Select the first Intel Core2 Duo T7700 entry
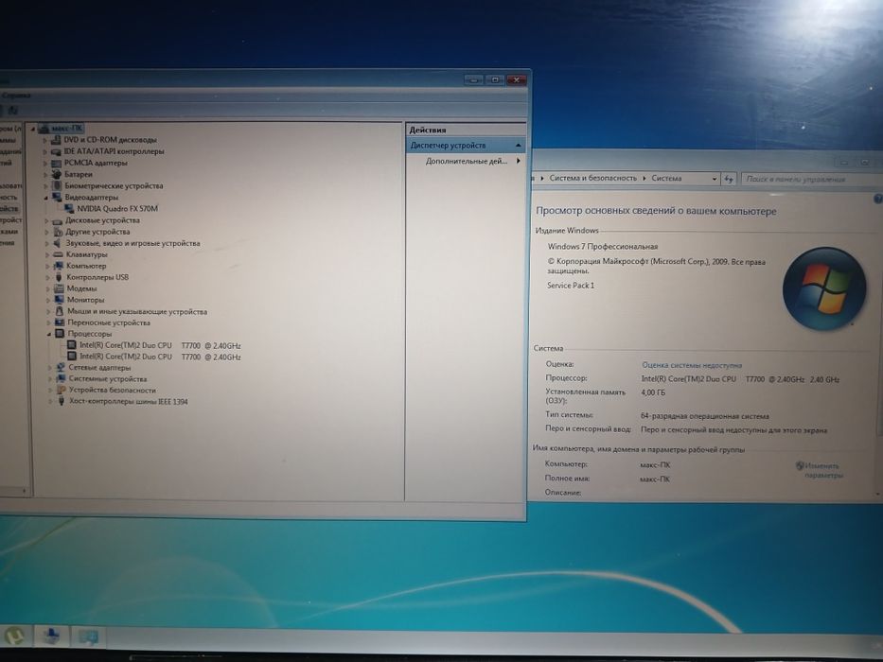The height and width of the screenshot is (662, 883). click(160, 345)
